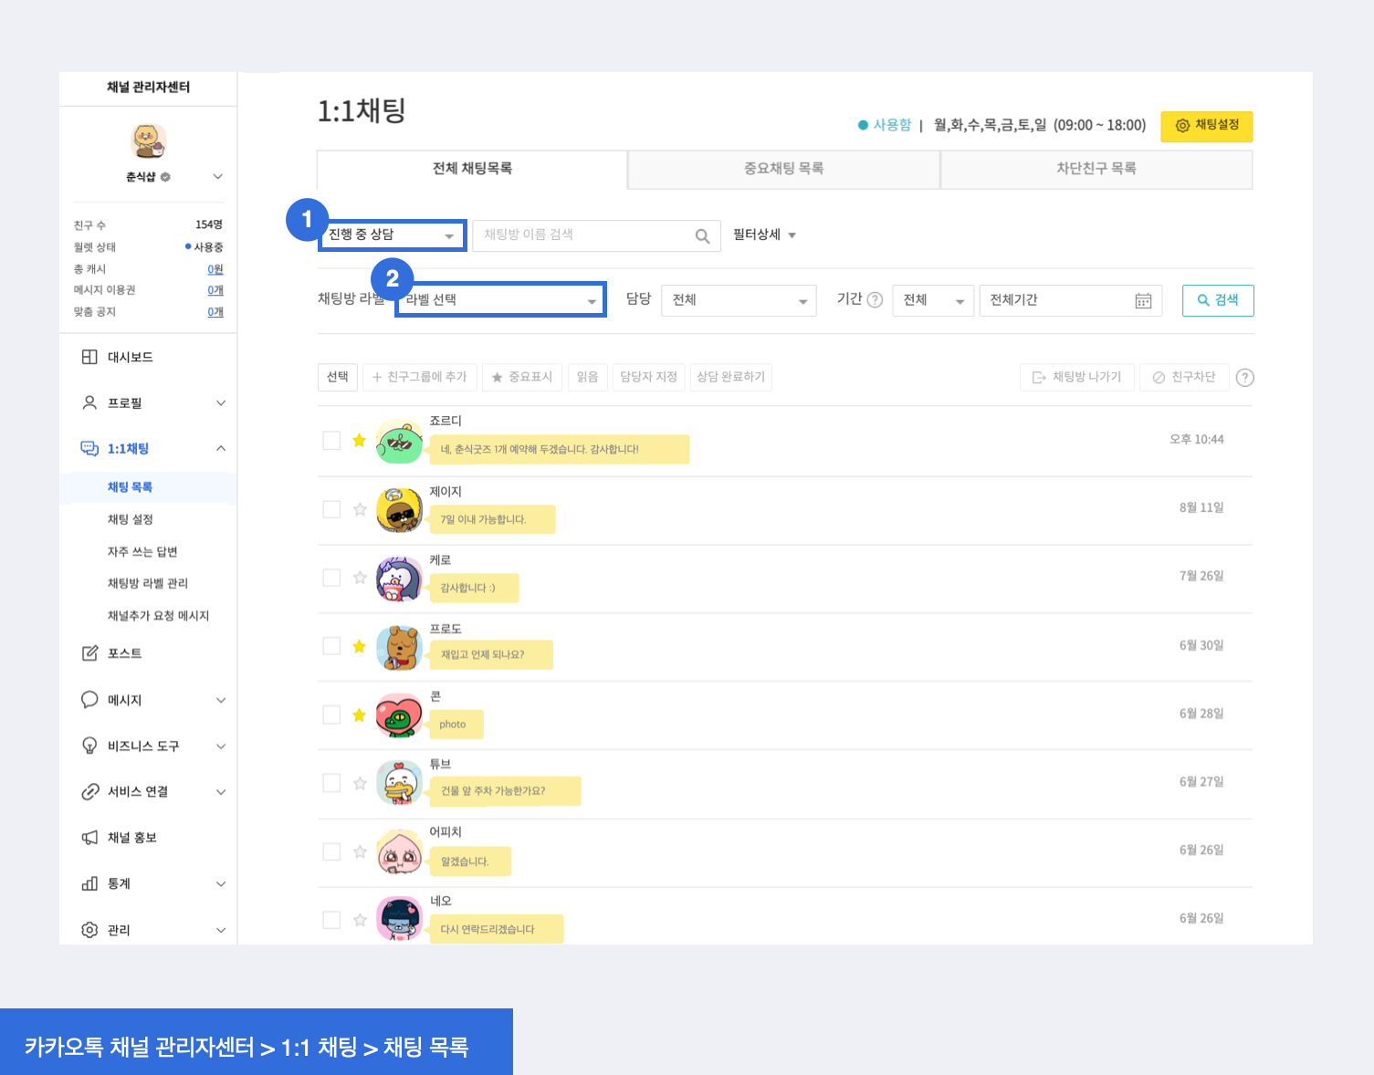Switch to the 차단친구 목록 tab
The image size is (1374, 1075).
pyautogui.click(x=1096, y=169)
